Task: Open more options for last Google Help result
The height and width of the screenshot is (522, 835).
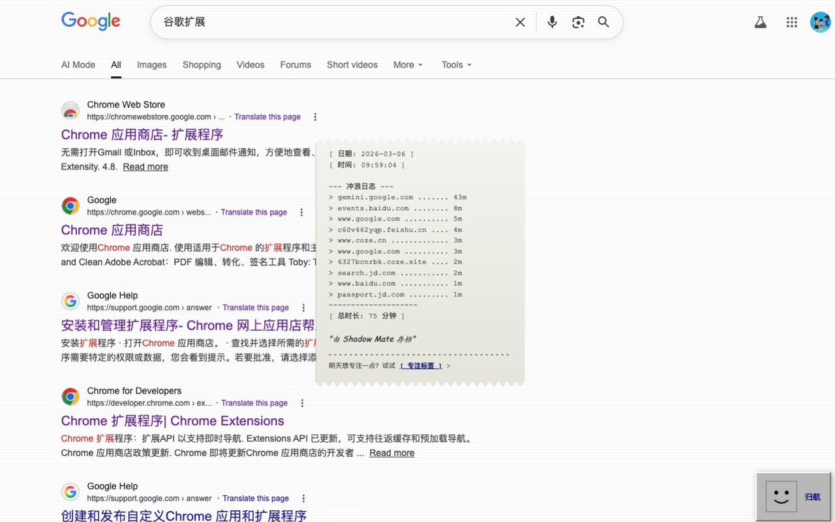Action: 303,498
